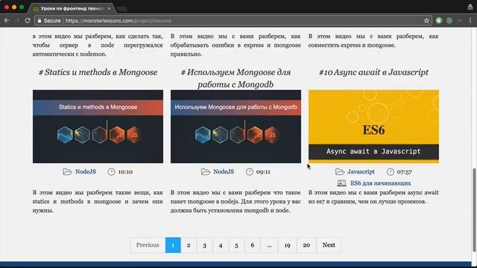This screenshot has height=268, width=477.
Task: Open a new browser tab
Action: pyautogui.click(x=122, y=9)
